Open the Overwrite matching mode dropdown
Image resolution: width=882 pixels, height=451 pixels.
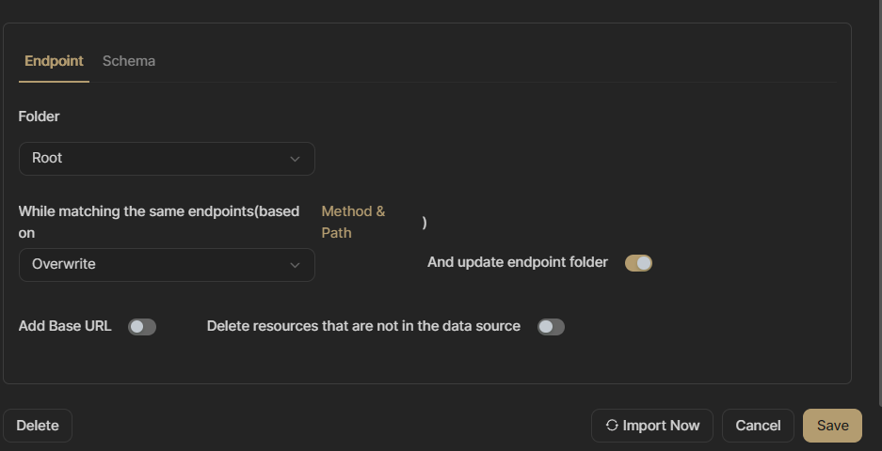[x=167, y=265]
